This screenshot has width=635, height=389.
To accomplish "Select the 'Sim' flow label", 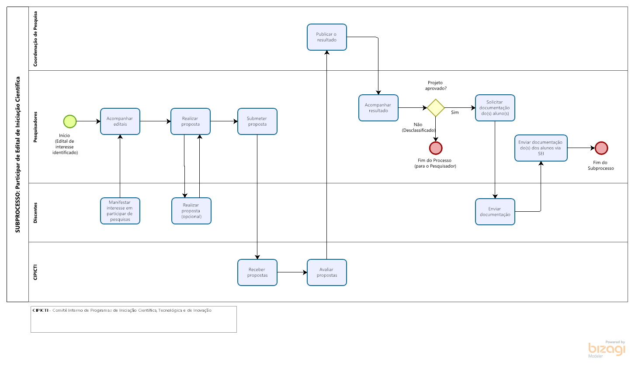I will [455, 113].
